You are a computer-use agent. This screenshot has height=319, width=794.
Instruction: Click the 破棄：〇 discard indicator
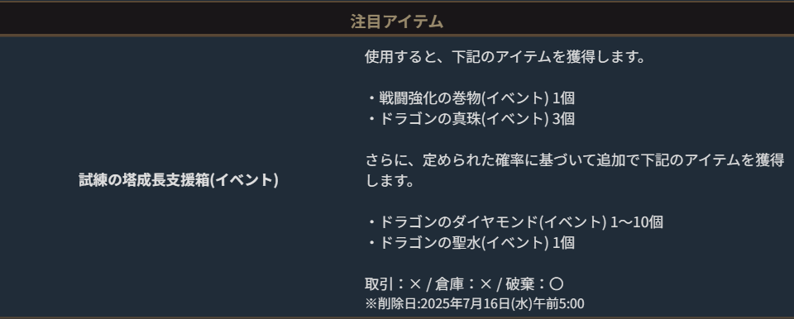[535, 284]
